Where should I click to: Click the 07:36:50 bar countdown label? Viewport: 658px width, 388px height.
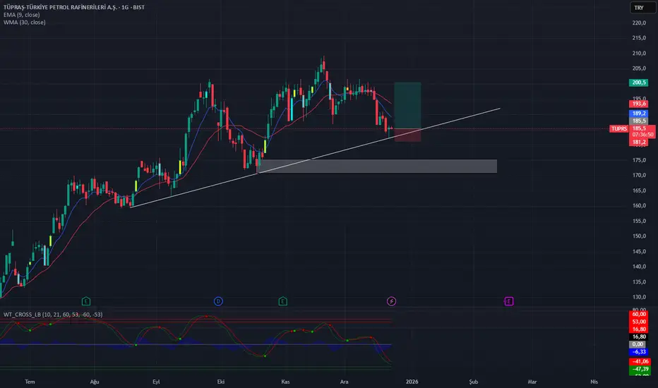click(x=642, y=135)
